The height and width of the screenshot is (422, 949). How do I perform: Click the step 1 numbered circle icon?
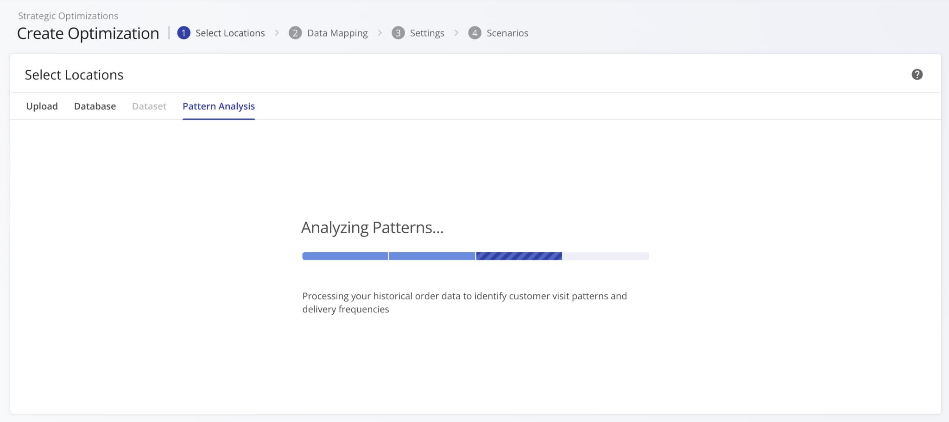tap(184, 33)
